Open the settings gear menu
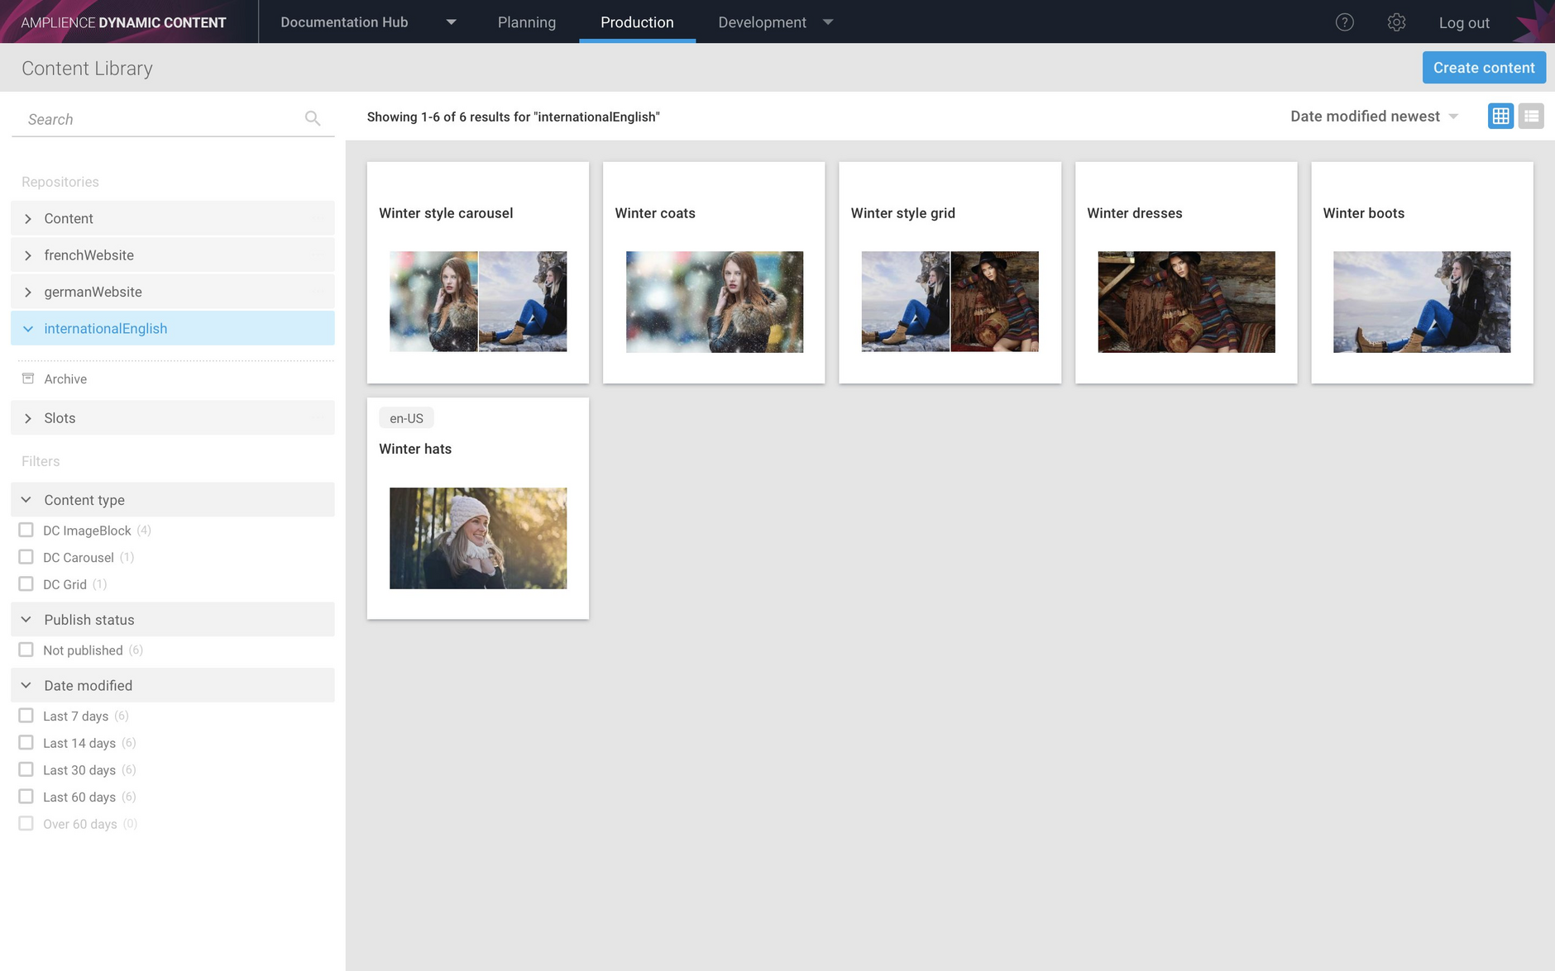 (1397, 22)
